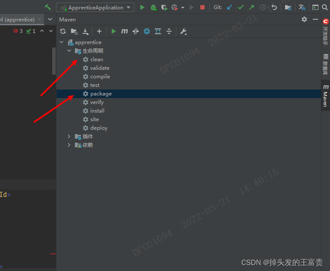
Task: Select the verify lifecycle goal
Action: [x=97, y=102]
